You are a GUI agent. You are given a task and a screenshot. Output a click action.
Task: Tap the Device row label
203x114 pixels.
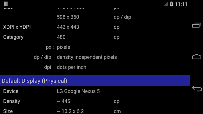11,91
